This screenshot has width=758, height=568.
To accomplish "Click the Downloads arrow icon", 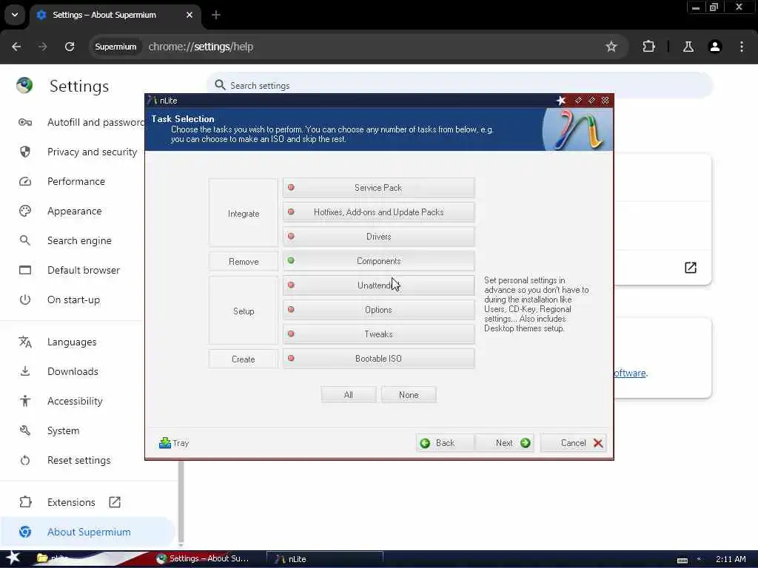I will coord(25,371).
